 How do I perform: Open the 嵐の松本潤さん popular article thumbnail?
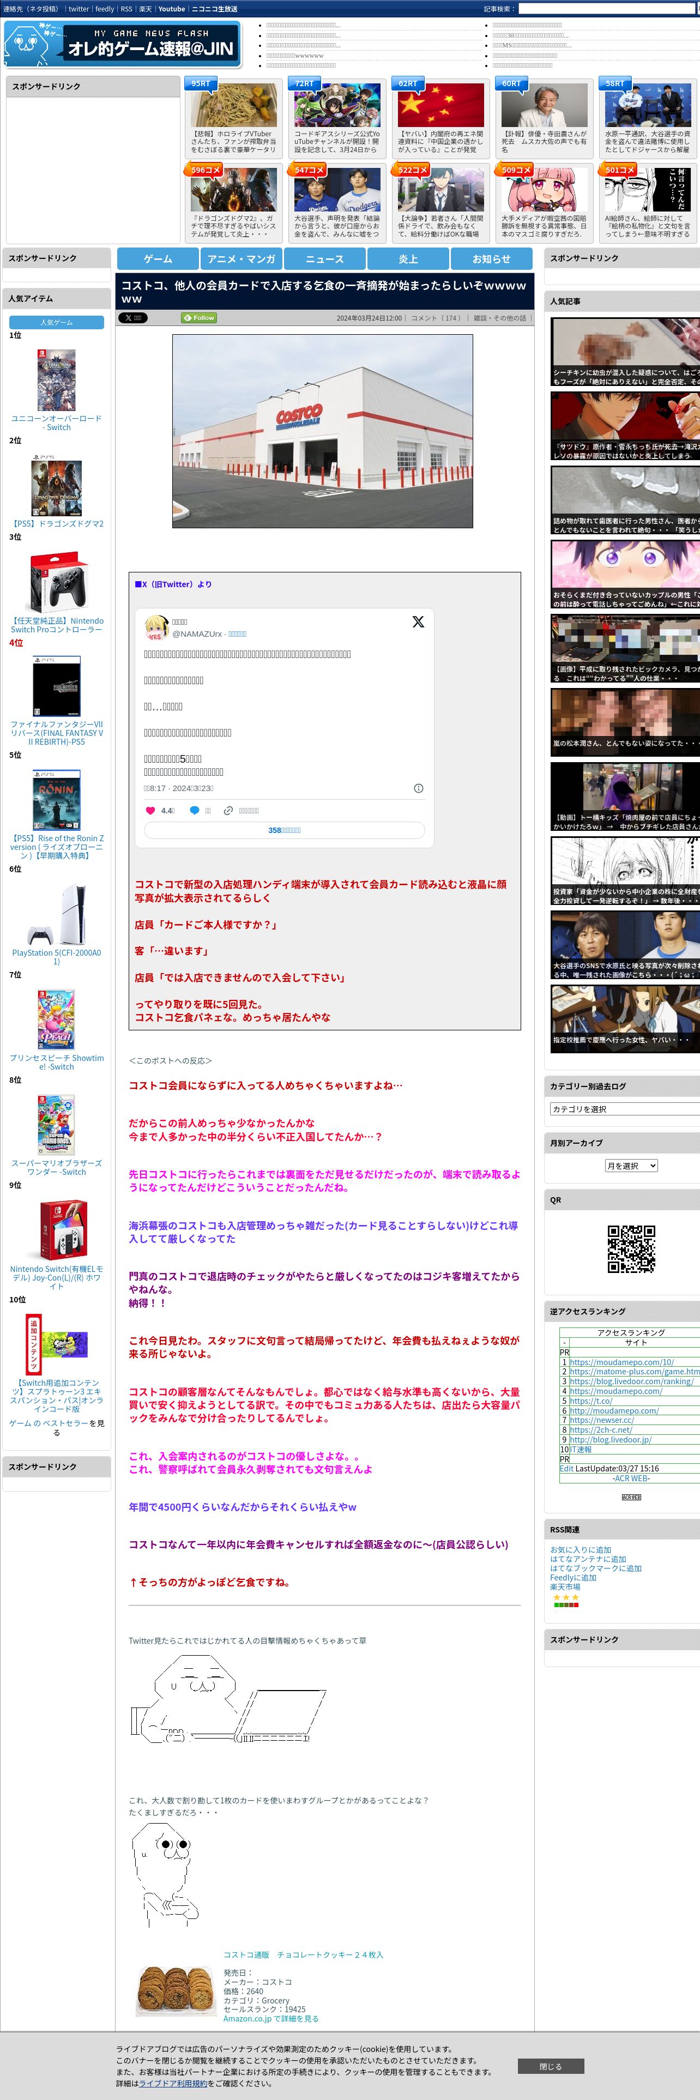click(x=625, y=723)
